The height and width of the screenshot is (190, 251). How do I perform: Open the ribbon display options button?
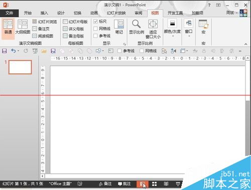tap(218, 5)
